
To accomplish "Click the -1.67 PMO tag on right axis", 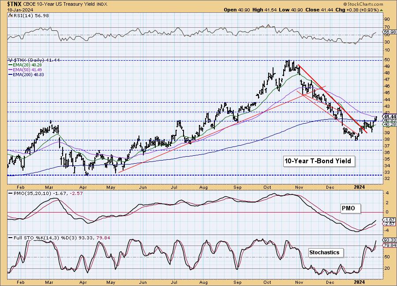I will (x=390, y=220).
